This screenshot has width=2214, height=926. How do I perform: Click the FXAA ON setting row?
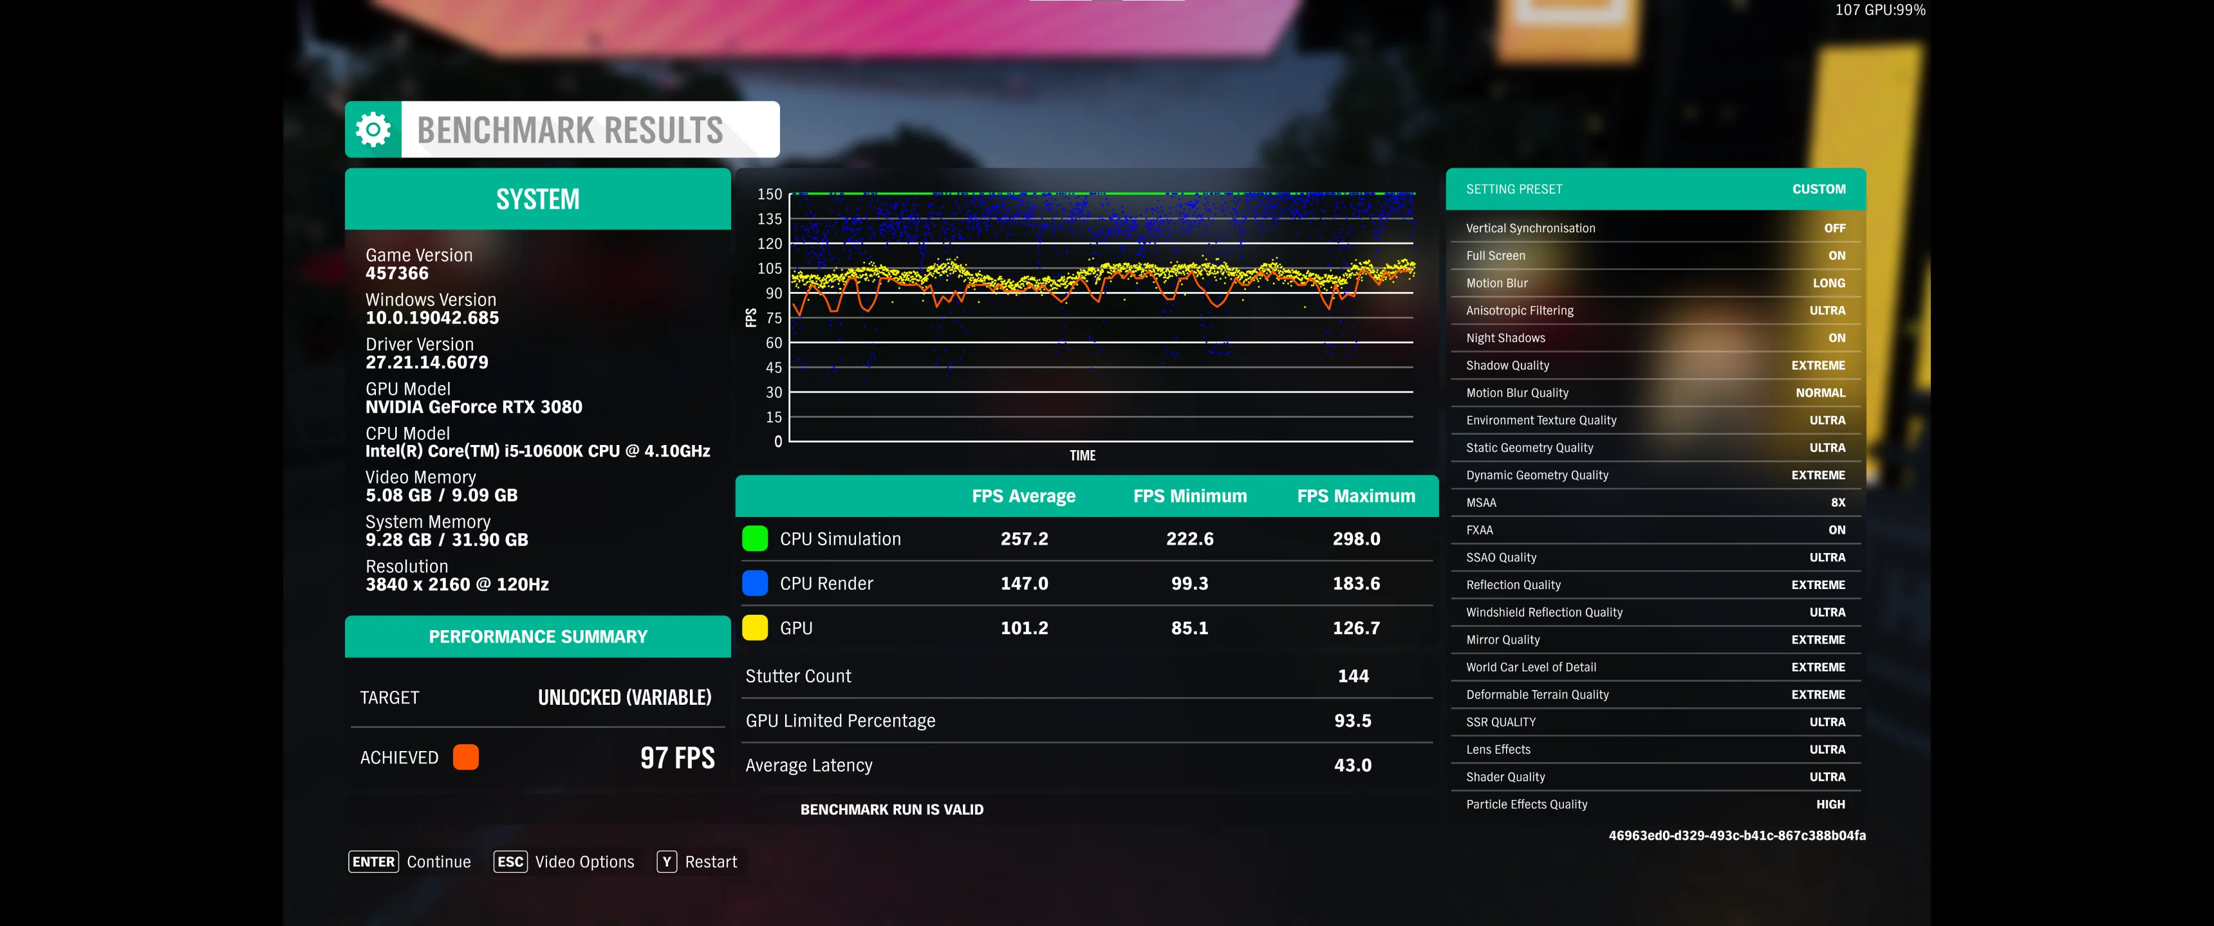click(x=1655, y=530)
